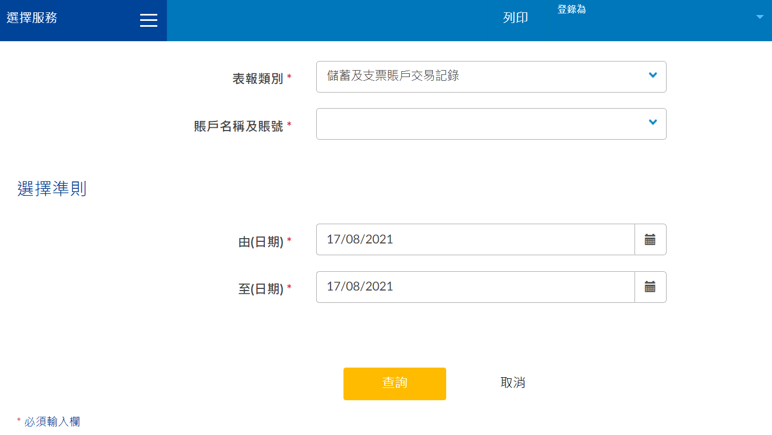Click the 由(日期) field label
Screen dimensions: 772x435
coord(261,242)
